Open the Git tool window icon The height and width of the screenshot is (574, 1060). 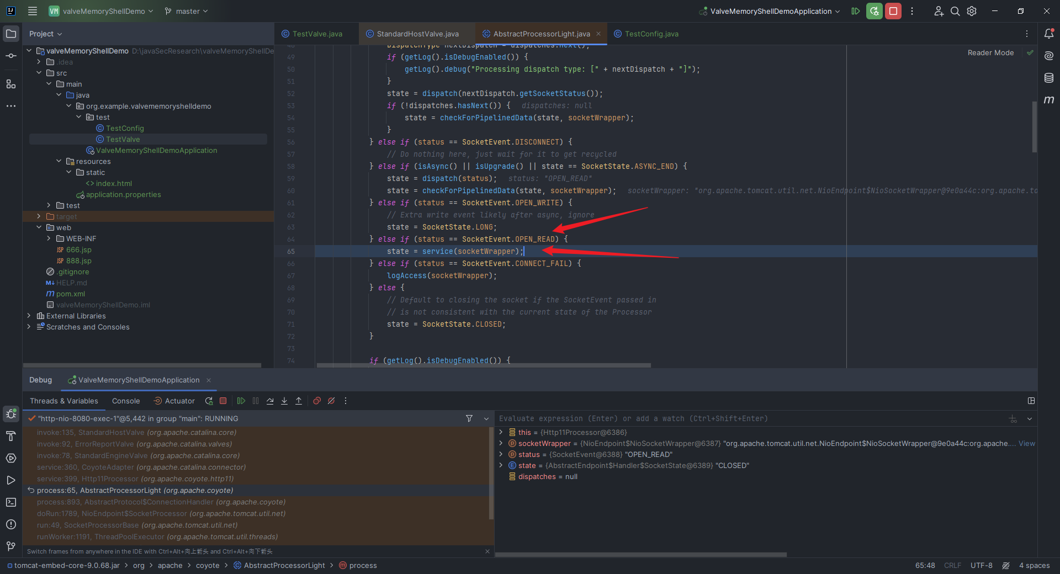click(x=11, y=546)
